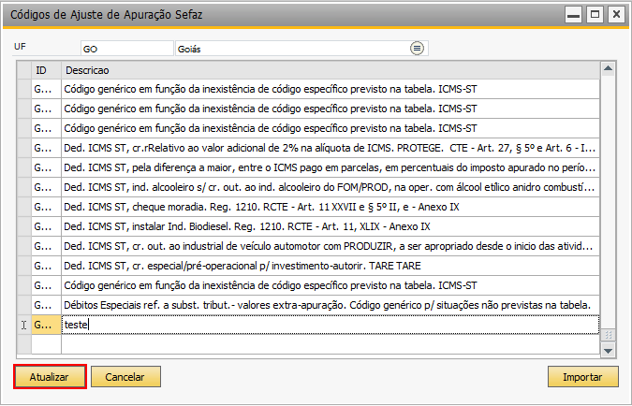Click the Atualizar button
This screenshot has width=632, height=406.
coord(50,377)
